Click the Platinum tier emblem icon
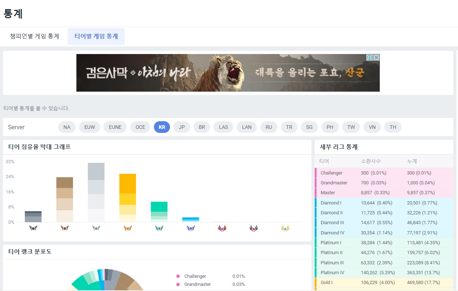The height and width of the screenshot is (291, 458). 159,228
